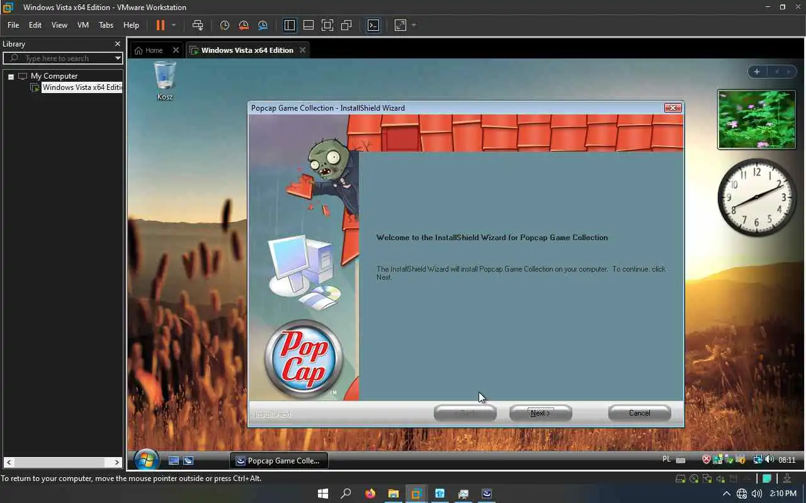The image size is (806, 503).
Task: Open the File menu
Action: point(13,25)
